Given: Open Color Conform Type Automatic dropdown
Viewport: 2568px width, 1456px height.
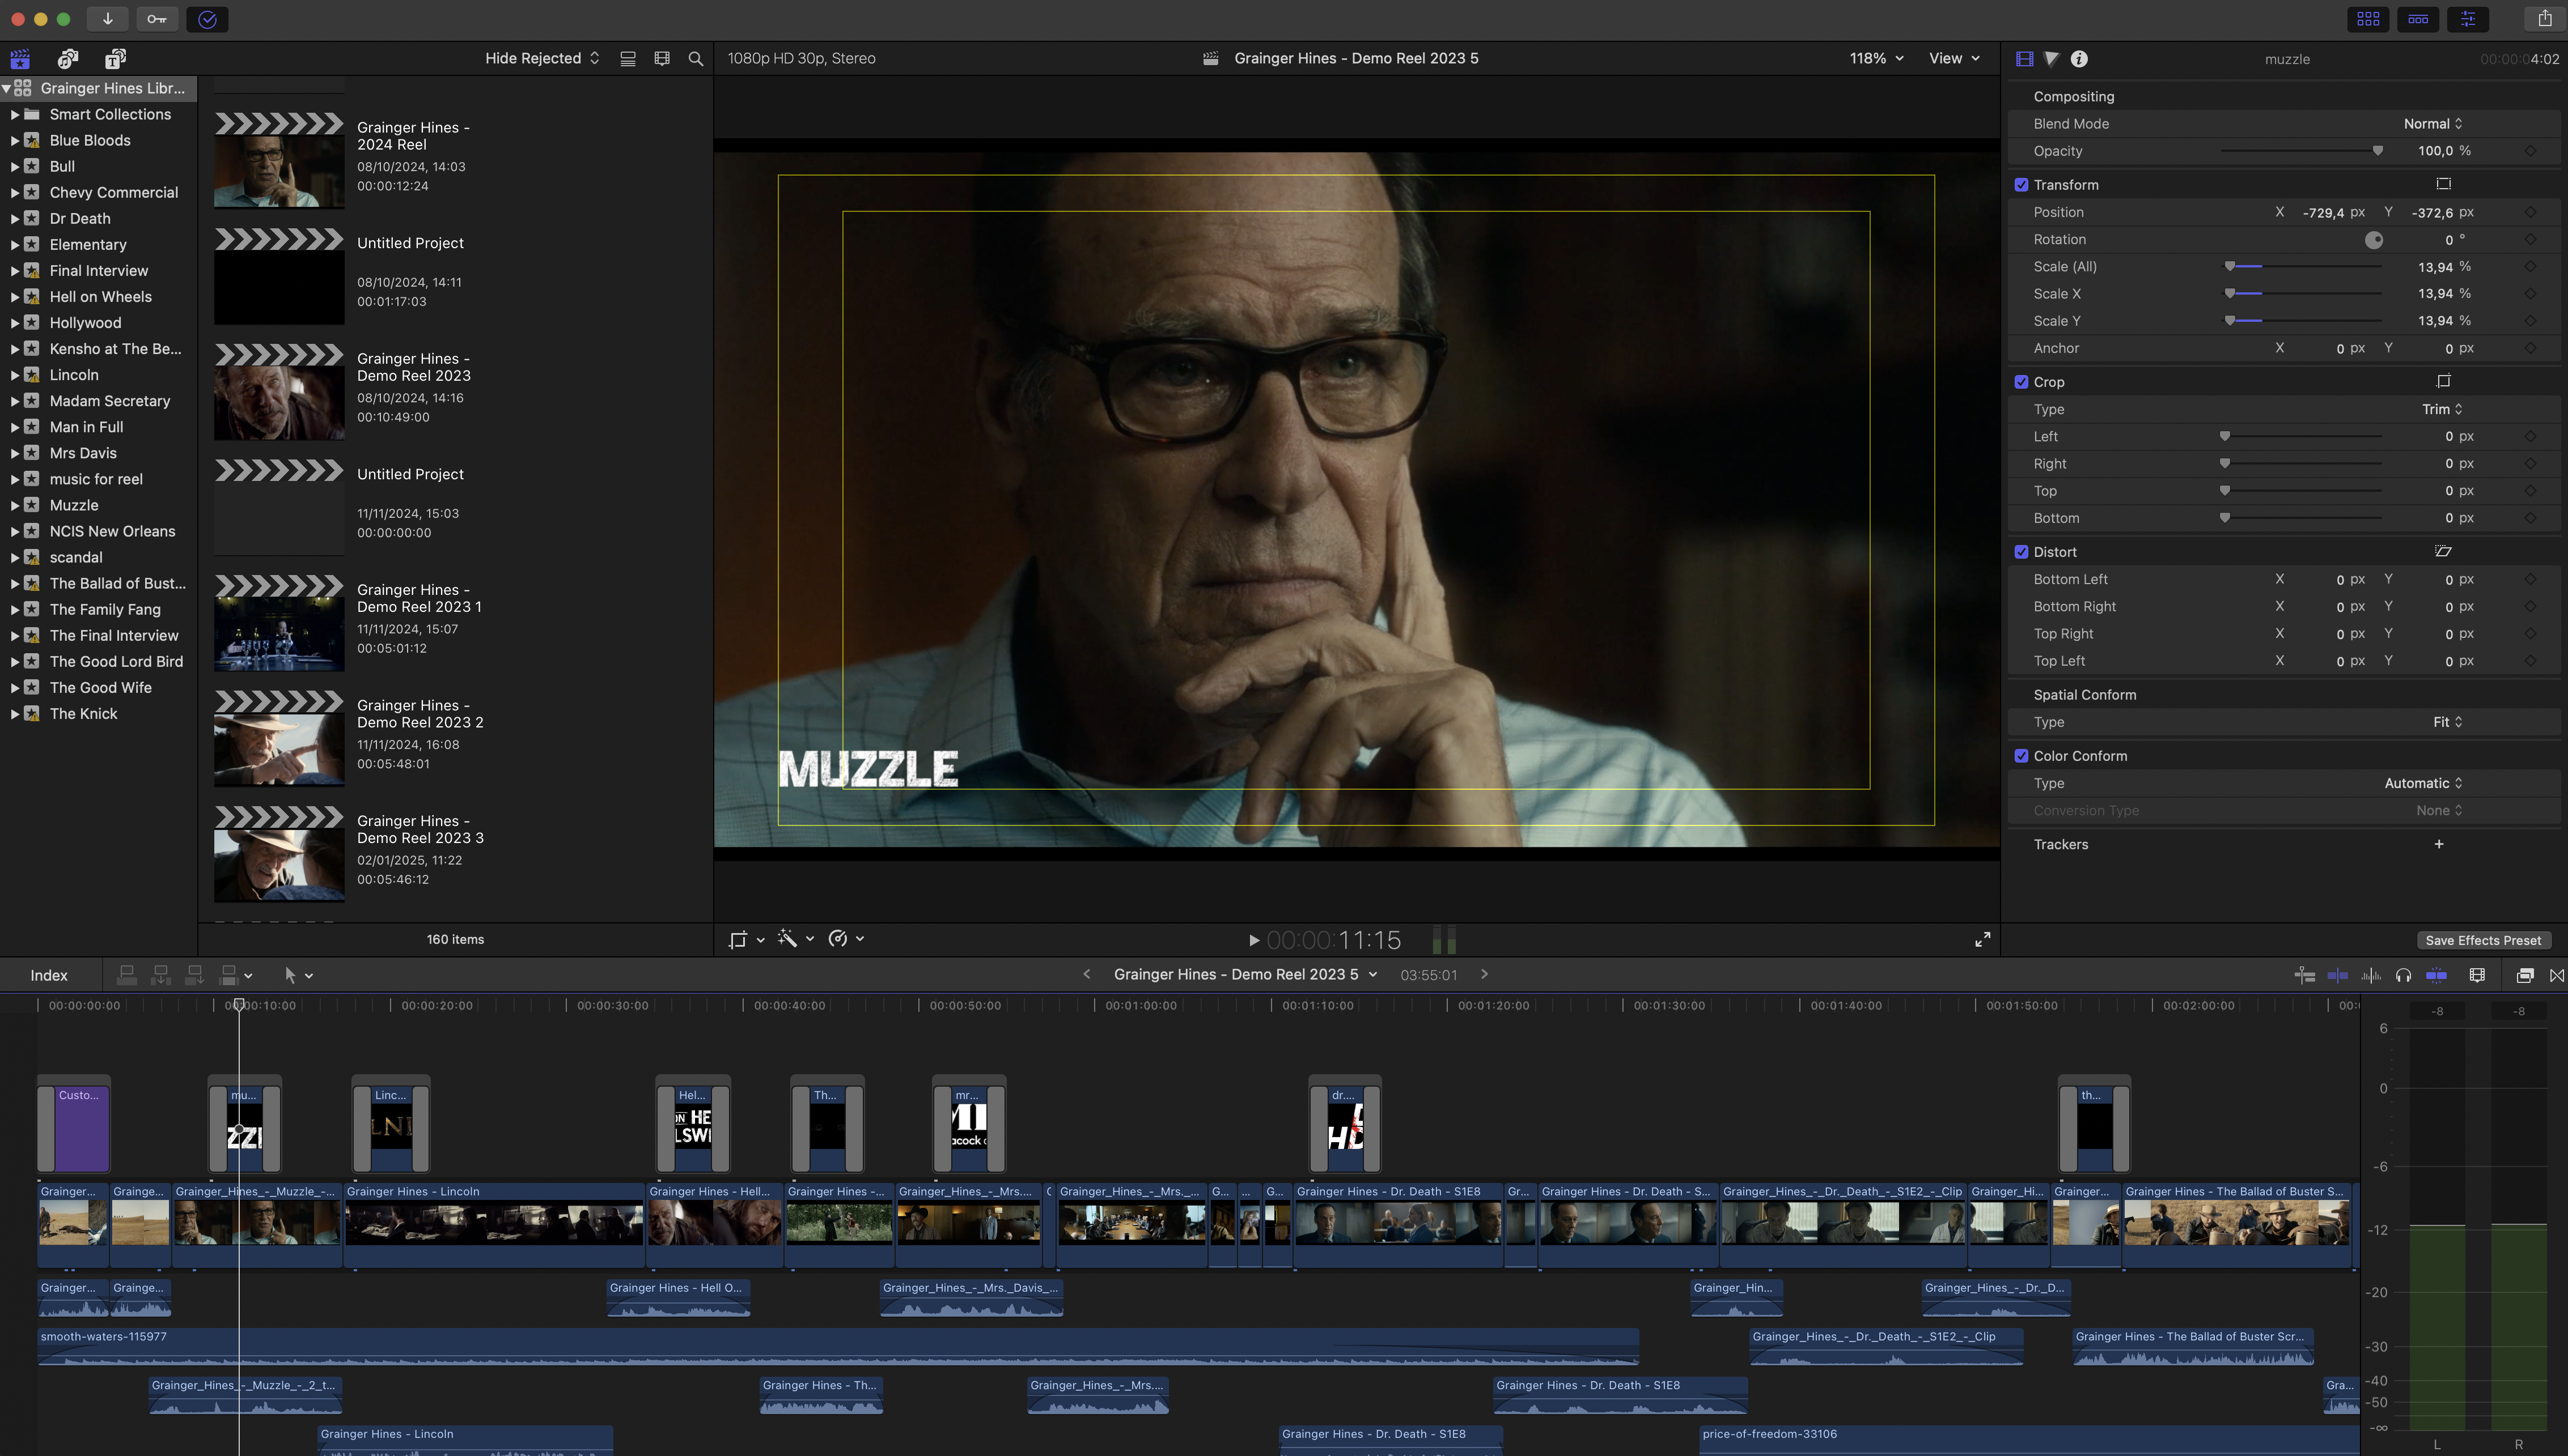Looking at the screenshot, I should 2423,783.
